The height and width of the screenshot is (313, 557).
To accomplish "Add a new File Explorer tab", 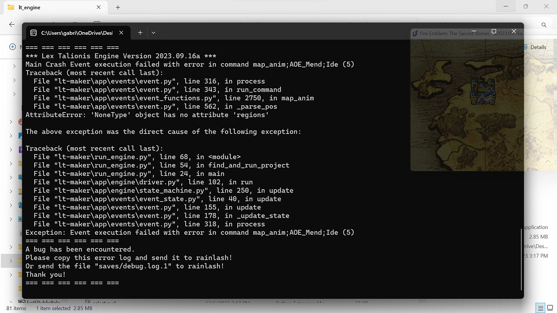I will coord(118,7).
